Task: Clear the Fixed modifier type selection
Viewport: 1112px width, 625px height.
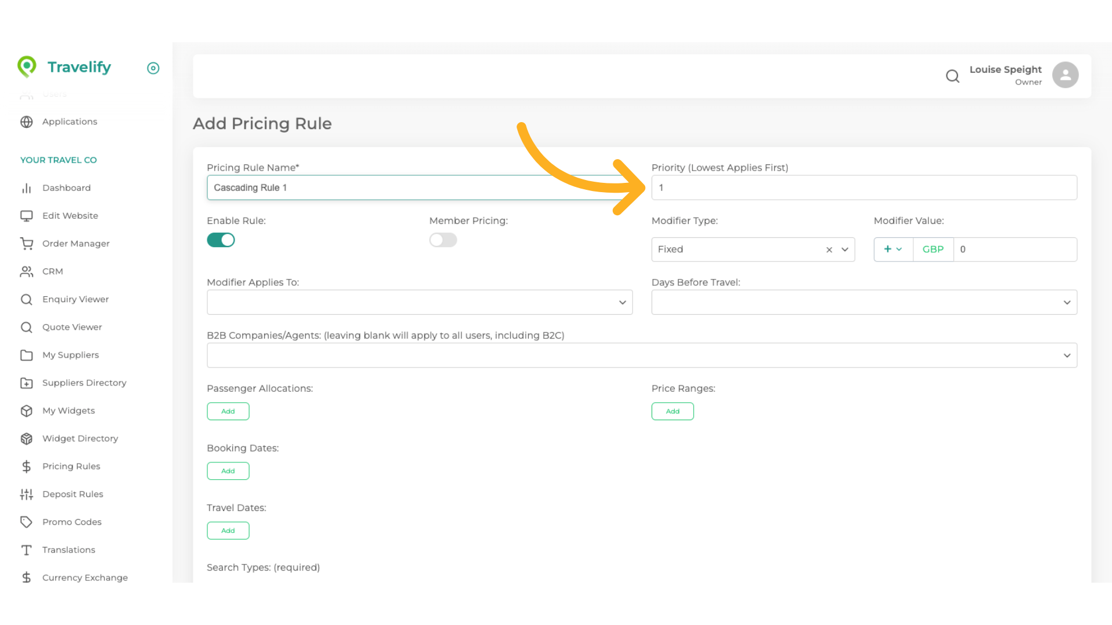Action: pyautogui.click(x=829, y=249)
